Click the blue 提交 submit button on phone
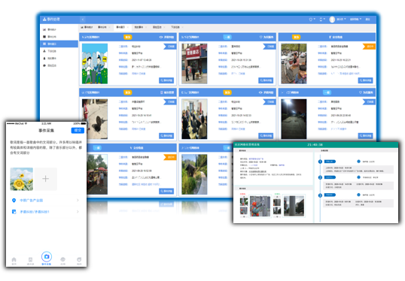 click(78, 131)
